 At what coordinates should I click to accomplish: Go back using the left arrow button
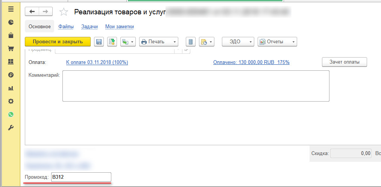[x=32, y=12]
